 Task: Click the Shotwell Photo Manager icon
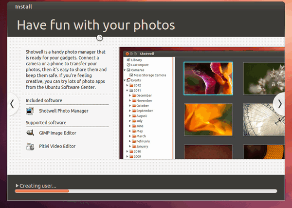click(30, 111)
